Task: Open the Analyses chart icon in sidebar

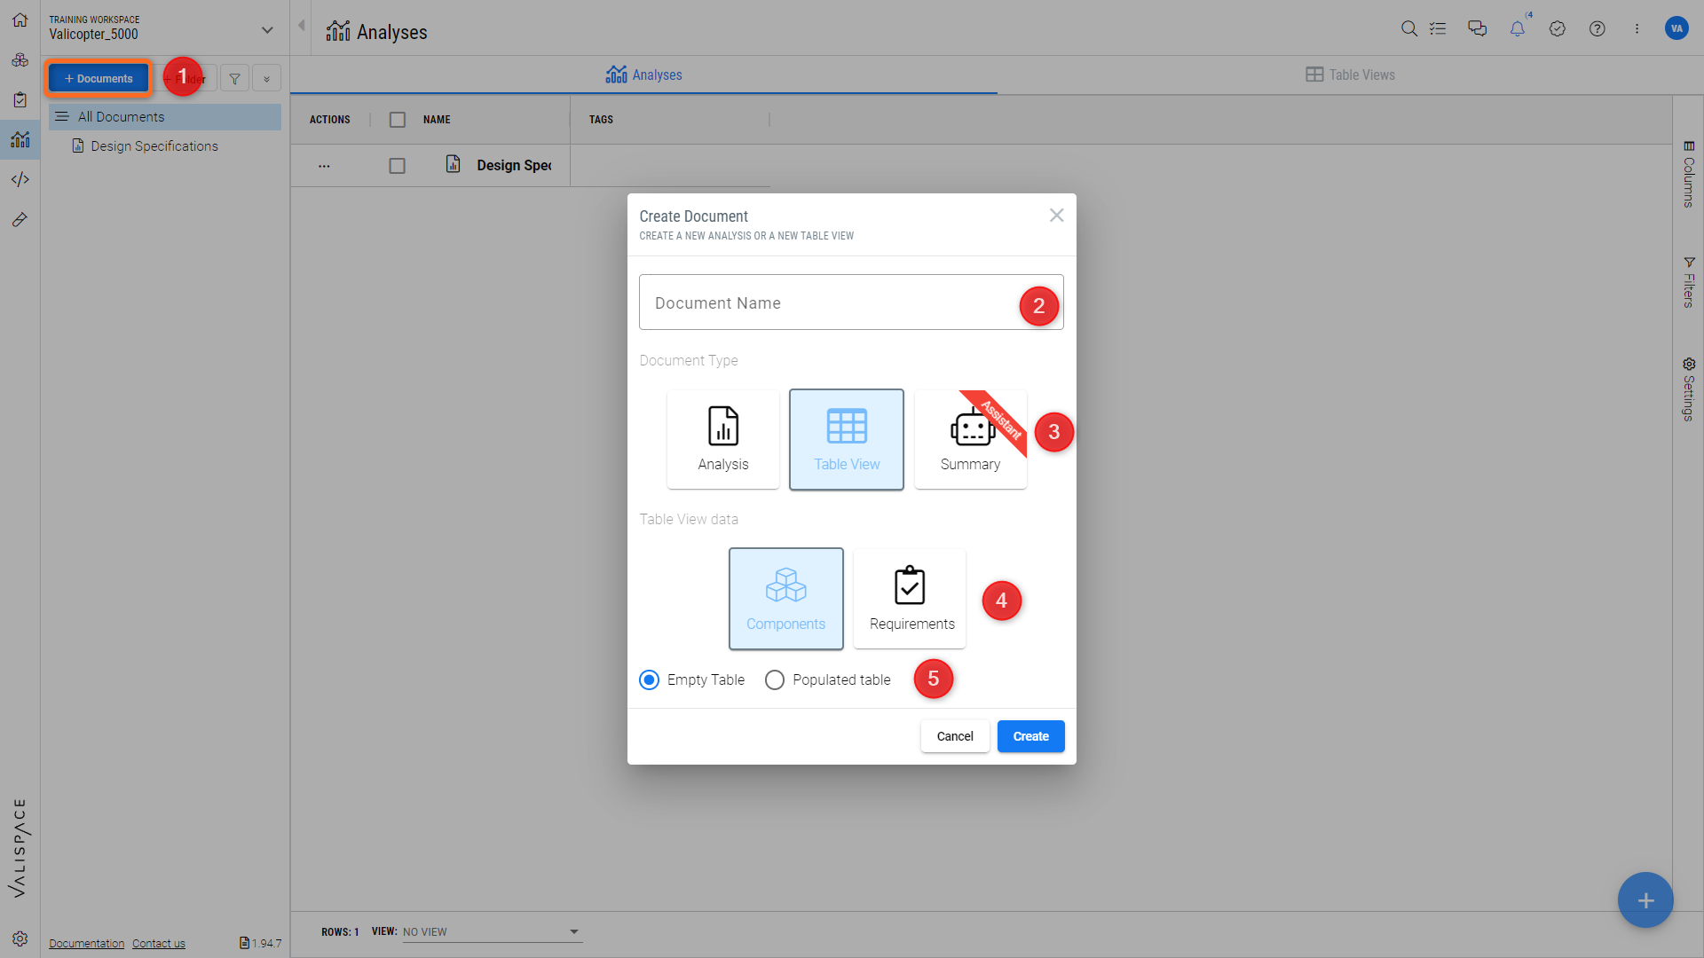Action: coord(20,139)
